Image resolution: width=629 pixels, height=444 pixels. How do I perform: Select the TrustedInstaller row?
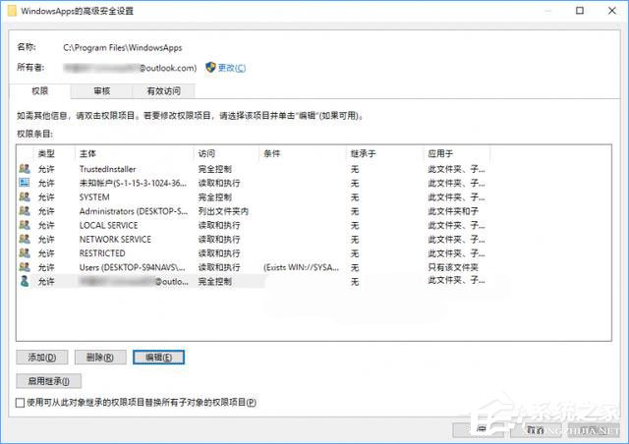pyautogui.click(x=254, y=169)
